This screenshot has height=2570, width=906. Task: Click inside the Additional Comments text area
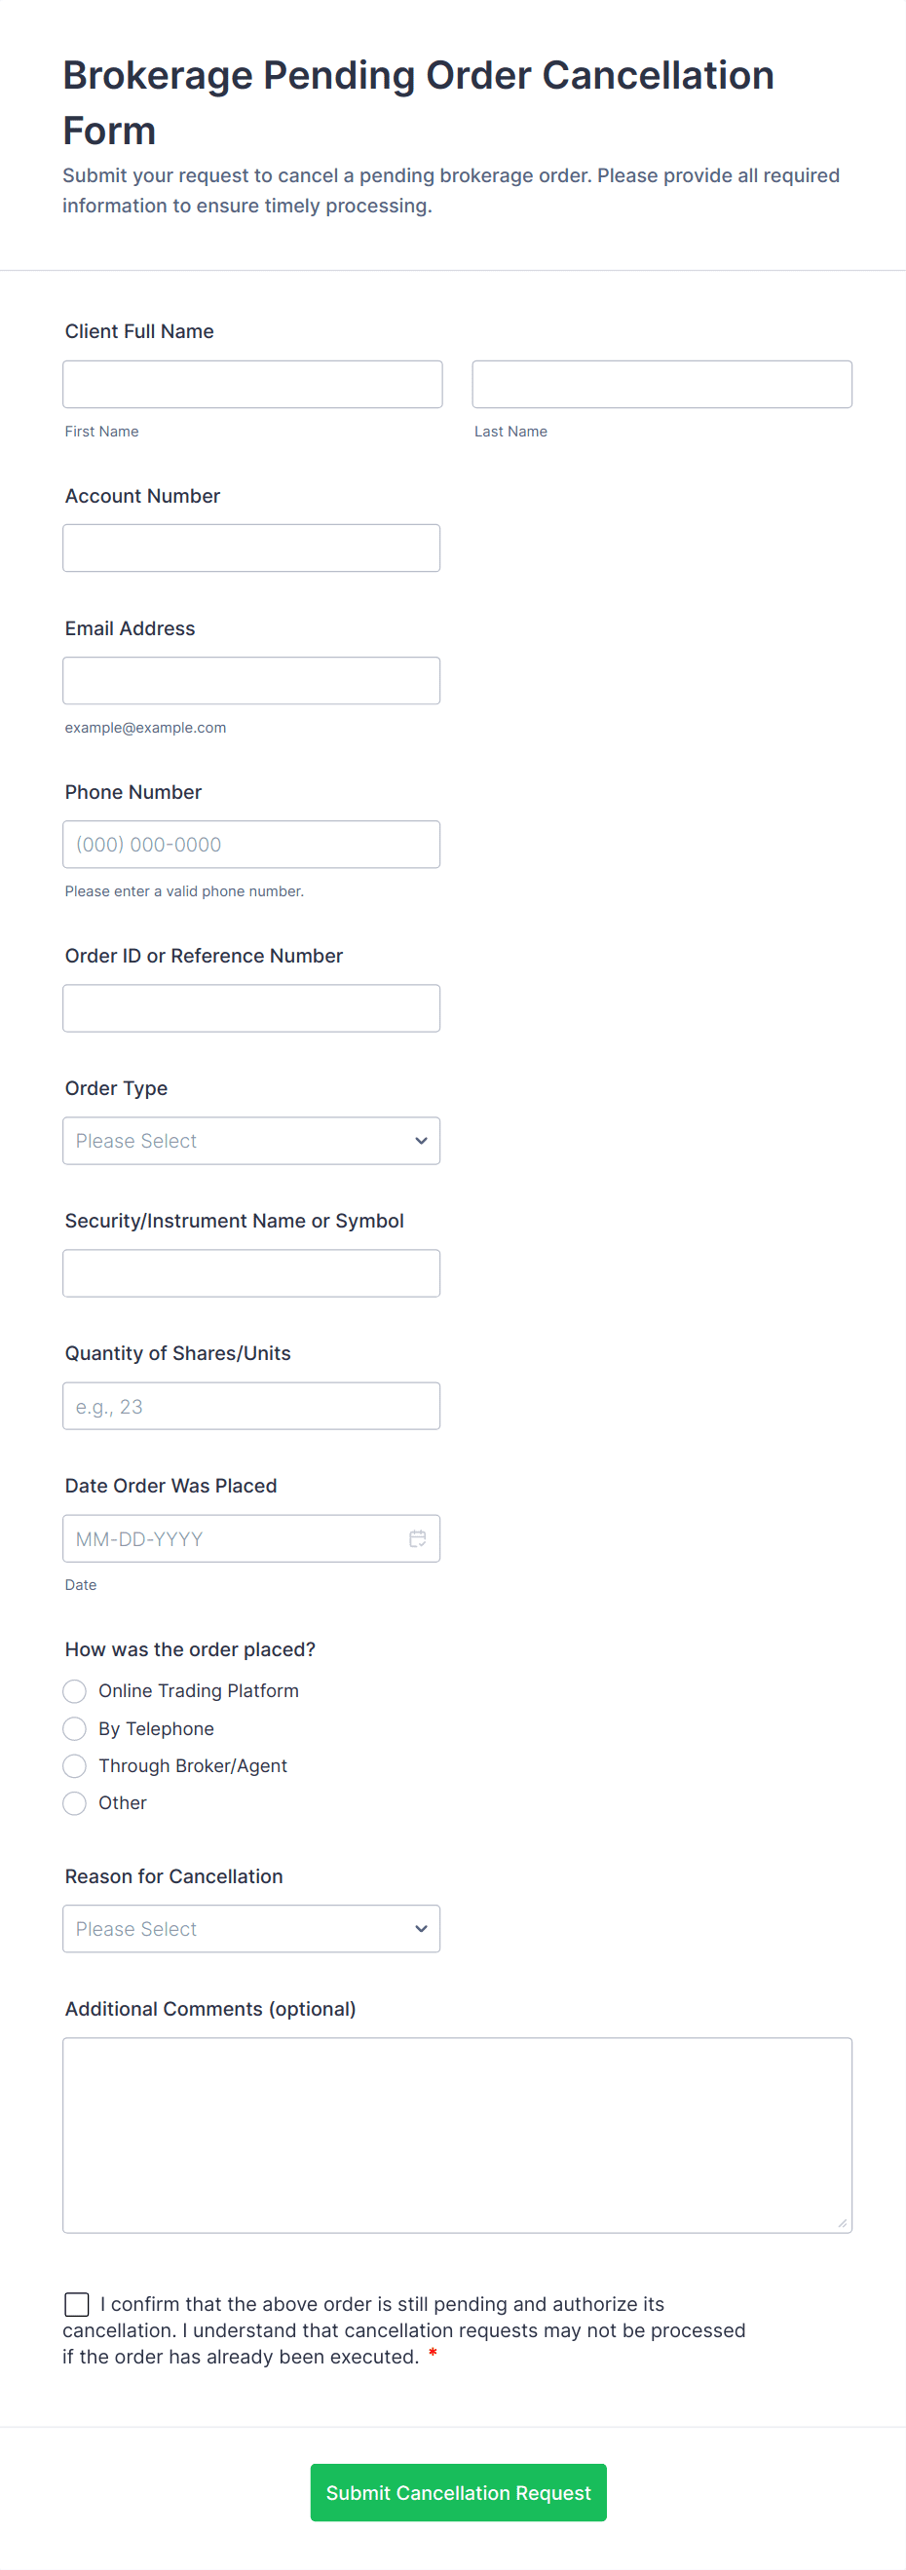[457, 2134]
